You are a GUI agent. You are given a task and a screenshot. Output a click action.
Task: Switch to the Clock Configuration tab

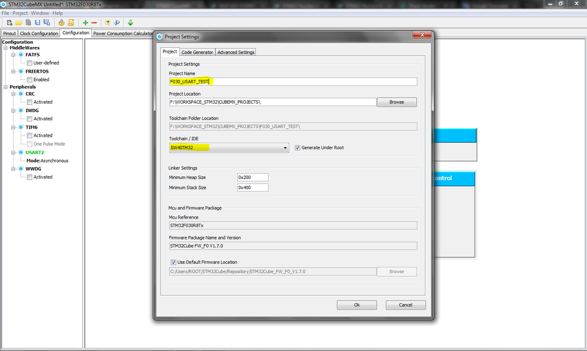(39, 33)
